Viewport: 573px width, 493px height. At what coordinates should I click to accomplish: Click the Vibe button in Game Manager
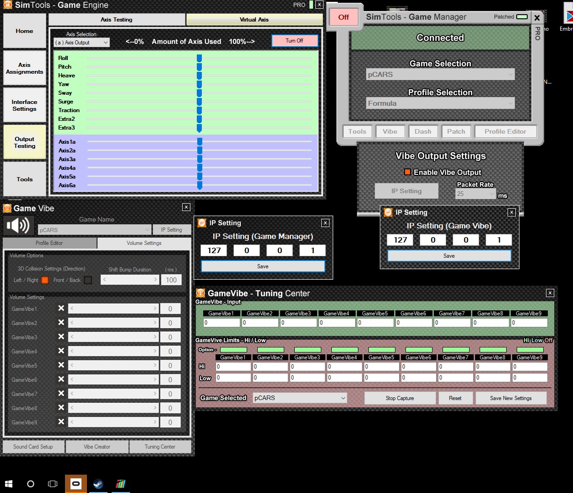tap(390, 131)
